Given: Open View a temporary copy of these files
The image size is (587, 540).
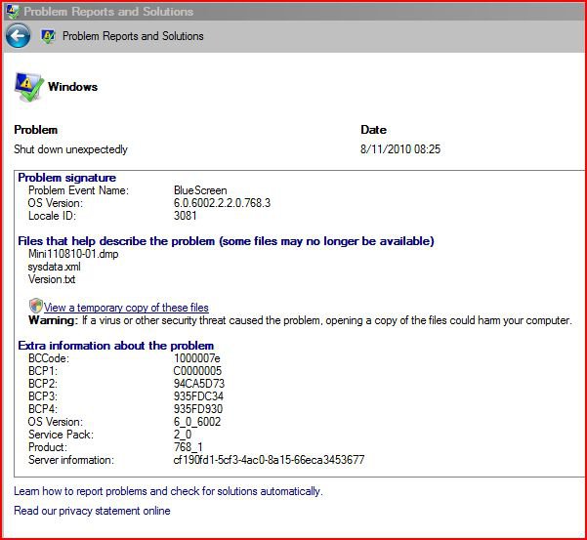Looking at the screenshot, I should (x=126, y=308).
